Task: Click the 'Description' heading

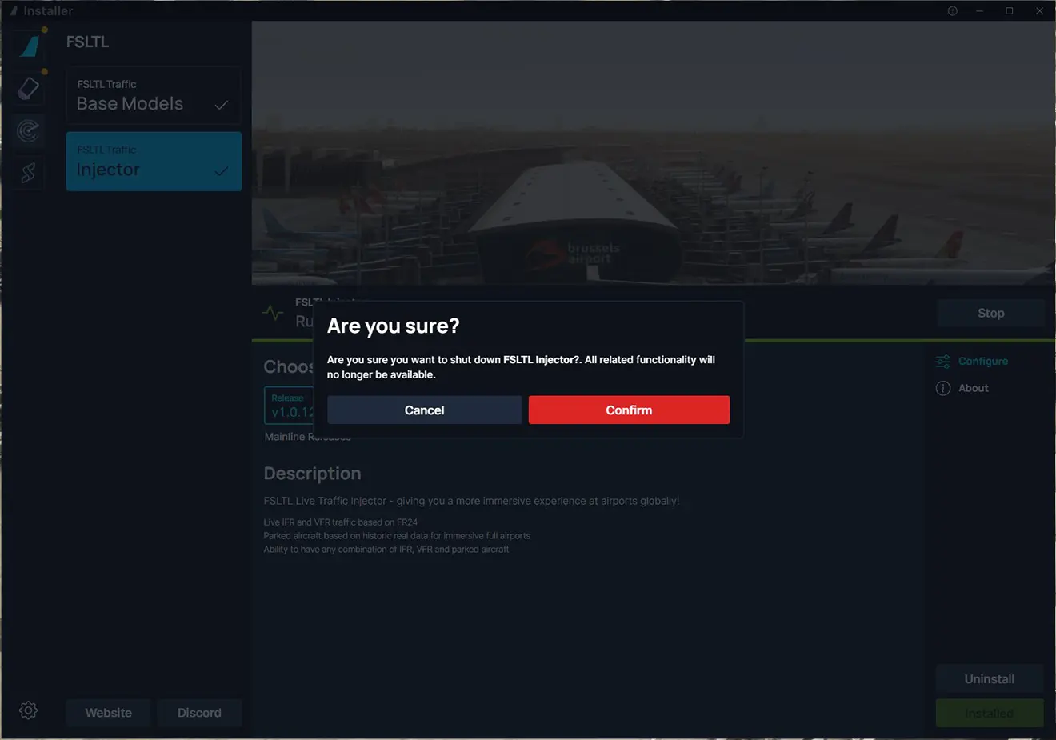Action: (312, 474)
